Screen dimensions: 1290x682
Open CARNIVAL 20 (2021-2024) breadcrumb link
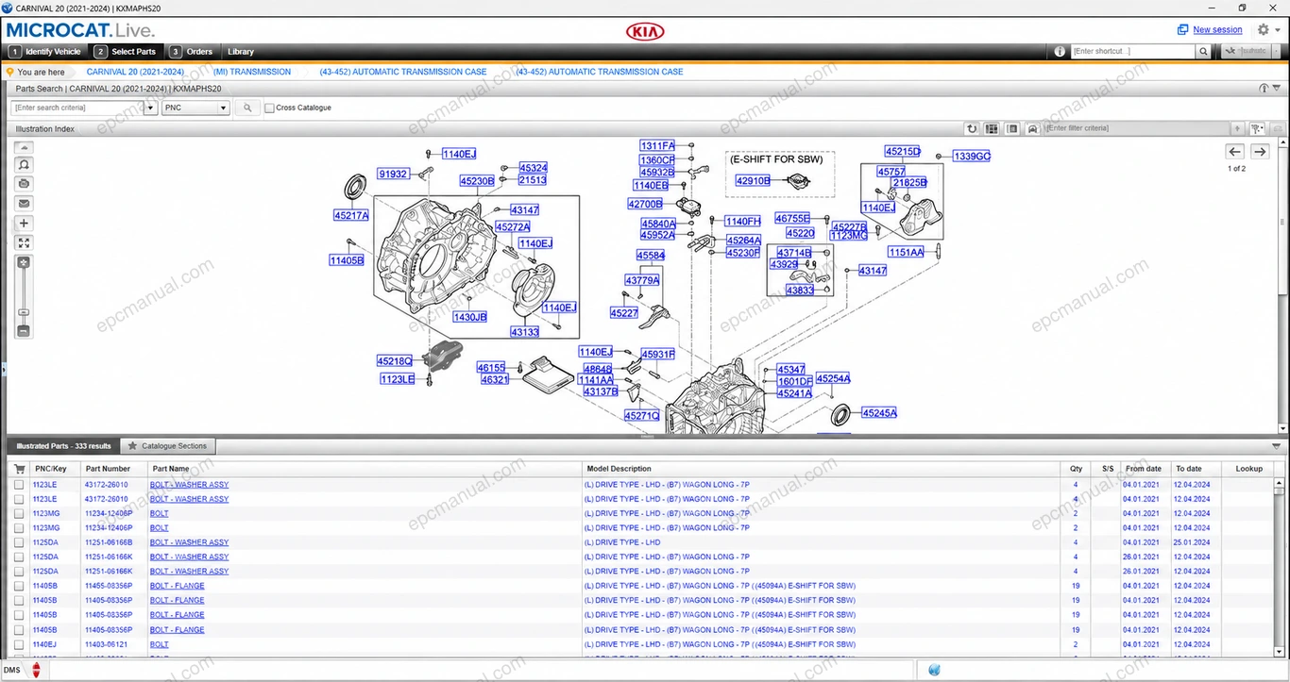135,72
